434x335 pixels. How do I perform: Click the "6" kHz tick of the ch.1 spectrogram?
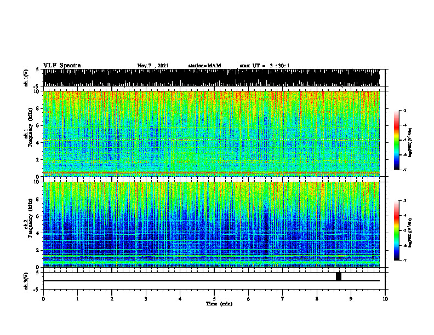click(39, 125)
